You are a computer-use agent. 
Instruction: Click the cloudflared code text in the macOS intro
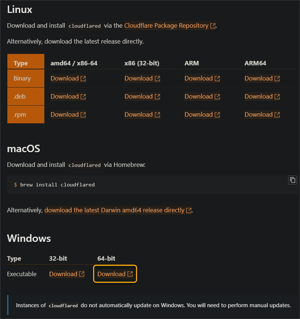85,165
